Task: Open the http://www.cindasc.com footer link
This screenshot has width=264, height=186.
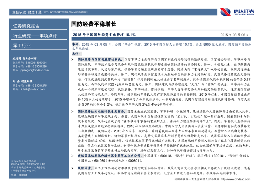Action: tap(235, 179)
